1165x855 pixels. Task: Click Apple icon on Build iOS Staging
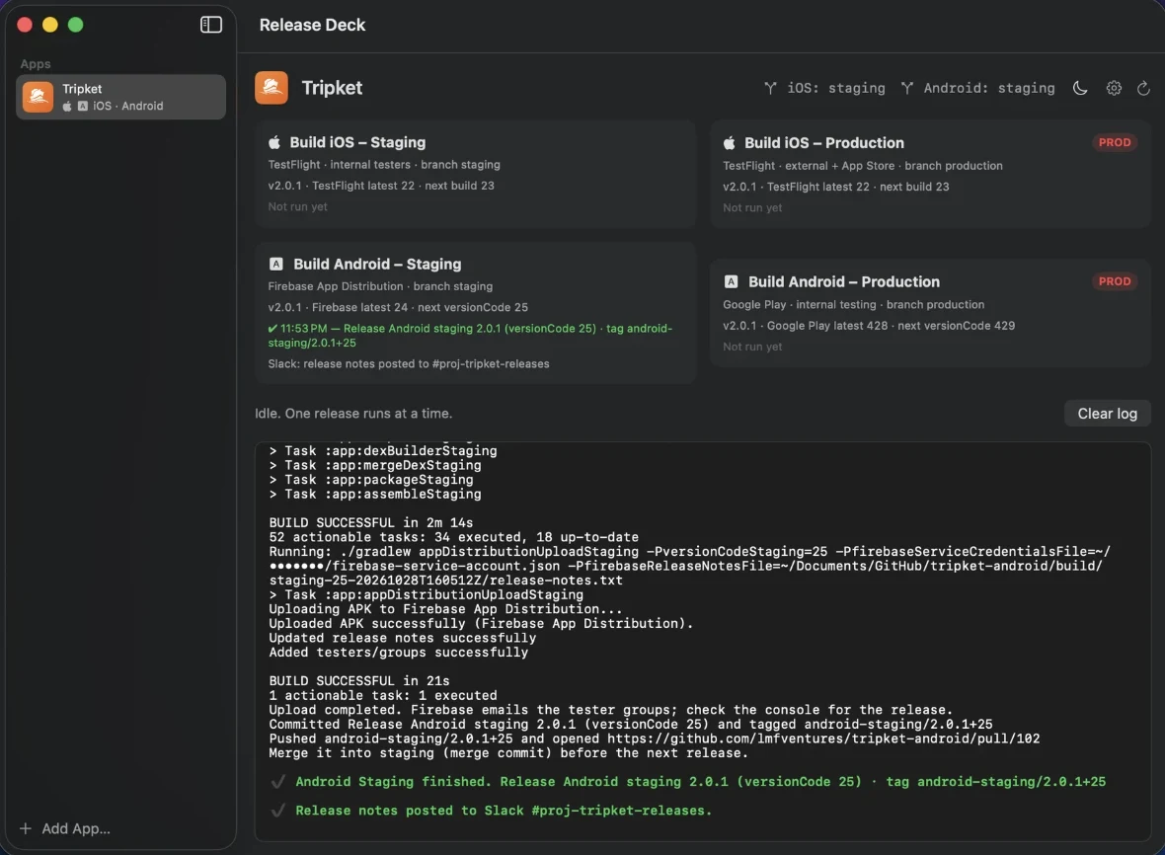(274, 142)
